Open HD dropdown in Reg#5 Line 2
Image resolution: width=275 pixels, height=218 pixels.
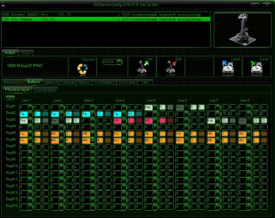(x=61, y=134)
